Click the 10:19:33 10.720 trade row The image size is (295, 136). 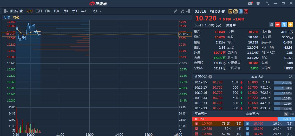218,108
